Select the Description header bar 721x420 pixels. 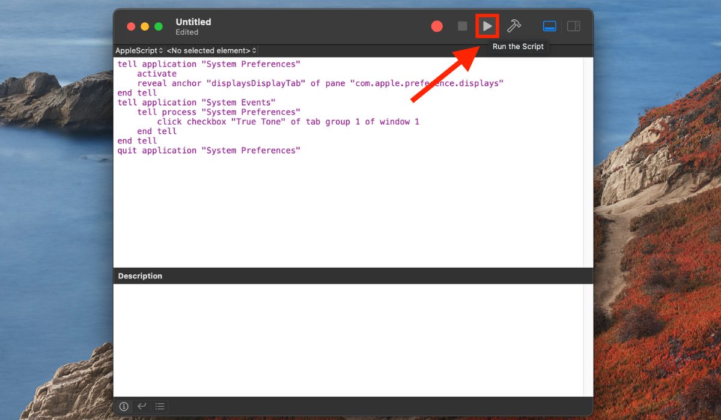coord(348,276)
